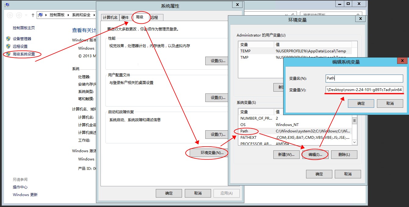Image resolution: width=409 pixels, height=207 pixels.
Task: Click the back arrow navigation icon
Action: point(10,15)
